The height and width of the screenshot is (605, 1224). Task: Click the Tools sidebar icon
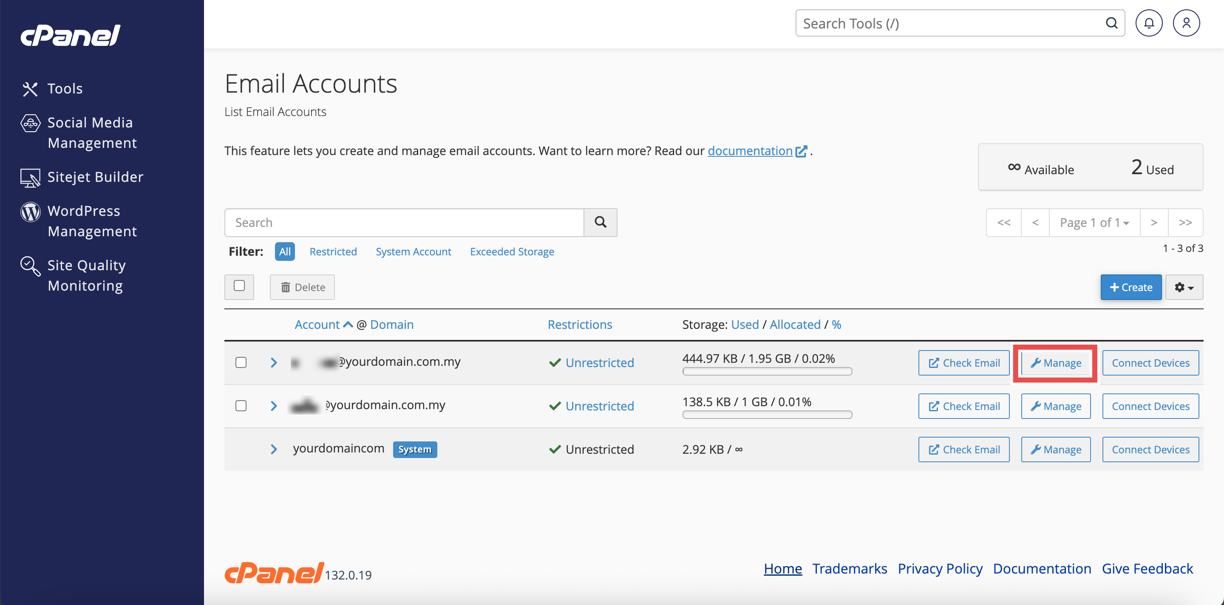pyautogui.click(x=30, y=89)
